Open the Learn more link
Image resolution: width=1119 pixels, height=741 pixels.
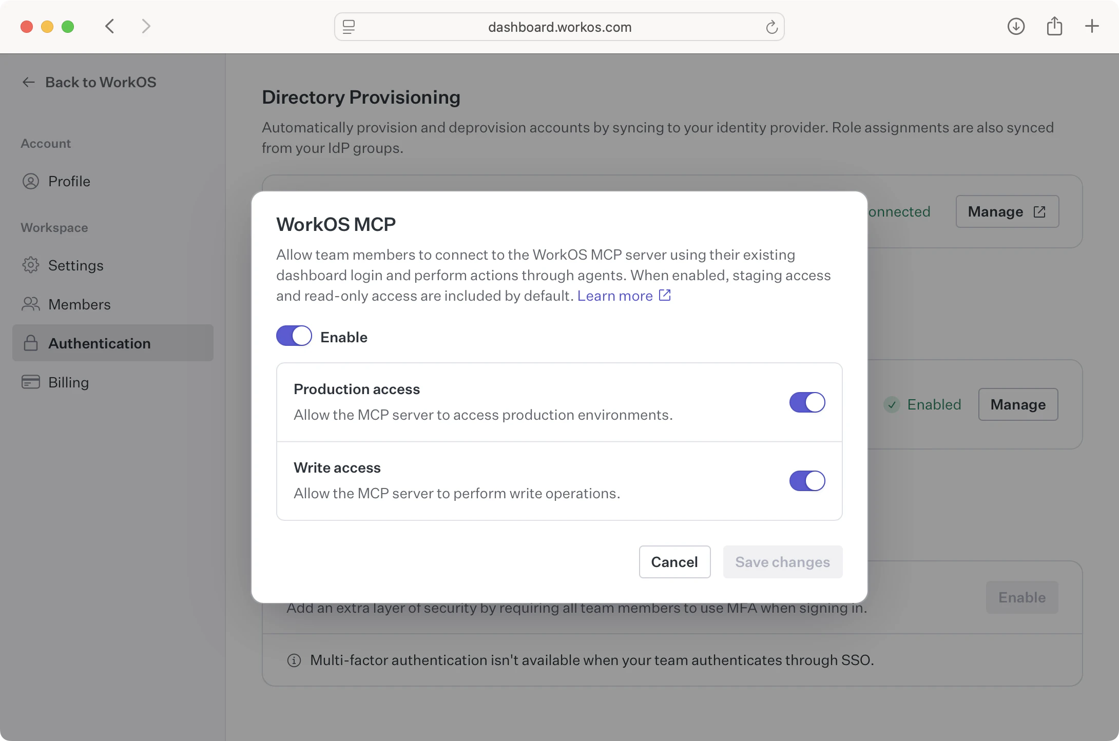pyautogui.click(x=615, y=296)
